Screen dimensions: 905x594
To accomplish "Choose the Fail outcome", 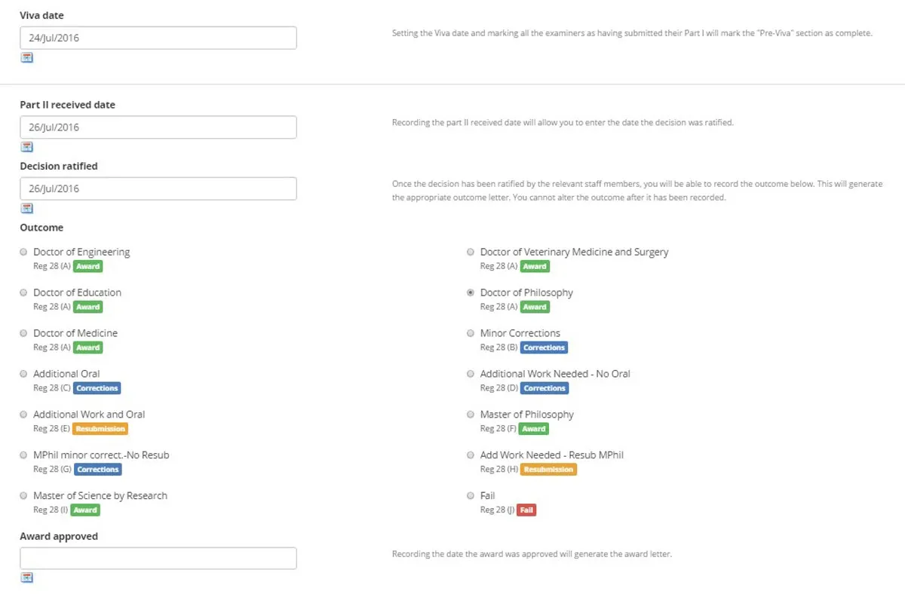I will (x=470, y=496).
